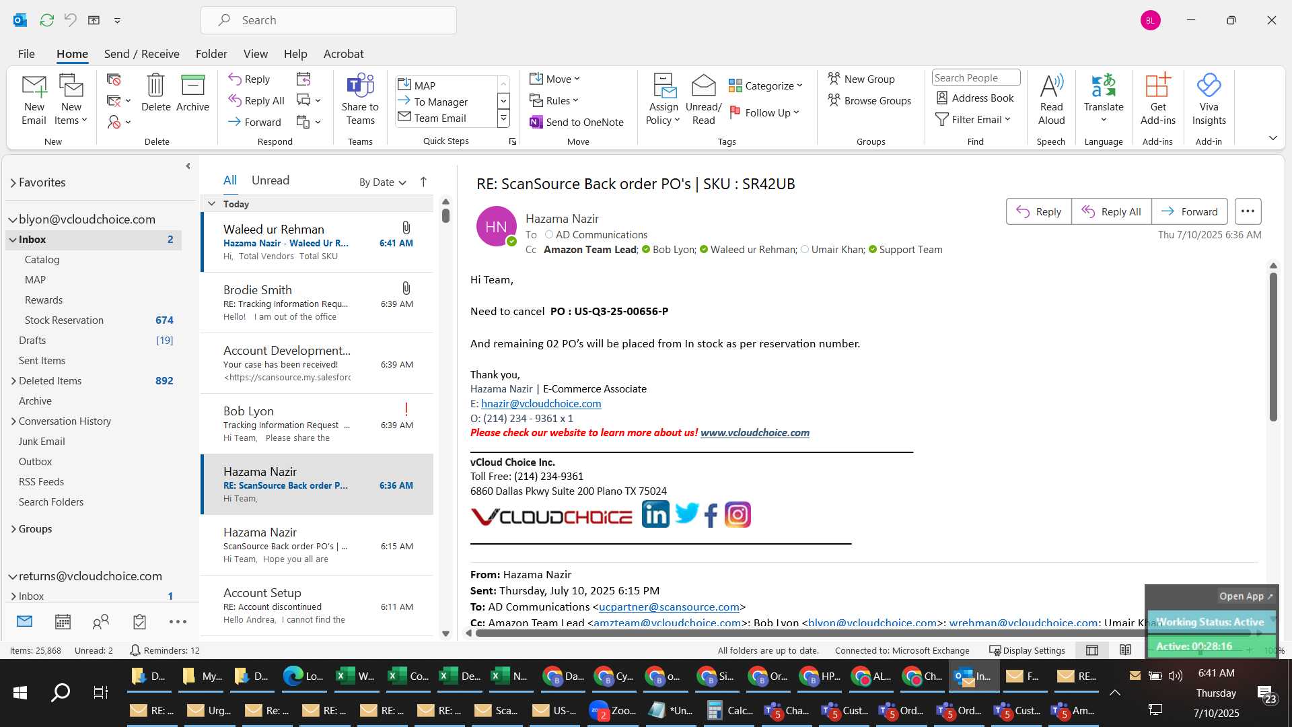Click Forward in the ribbon
Image resolution: width=1292 pixels, height=727 pixels.
click(254, 122)
